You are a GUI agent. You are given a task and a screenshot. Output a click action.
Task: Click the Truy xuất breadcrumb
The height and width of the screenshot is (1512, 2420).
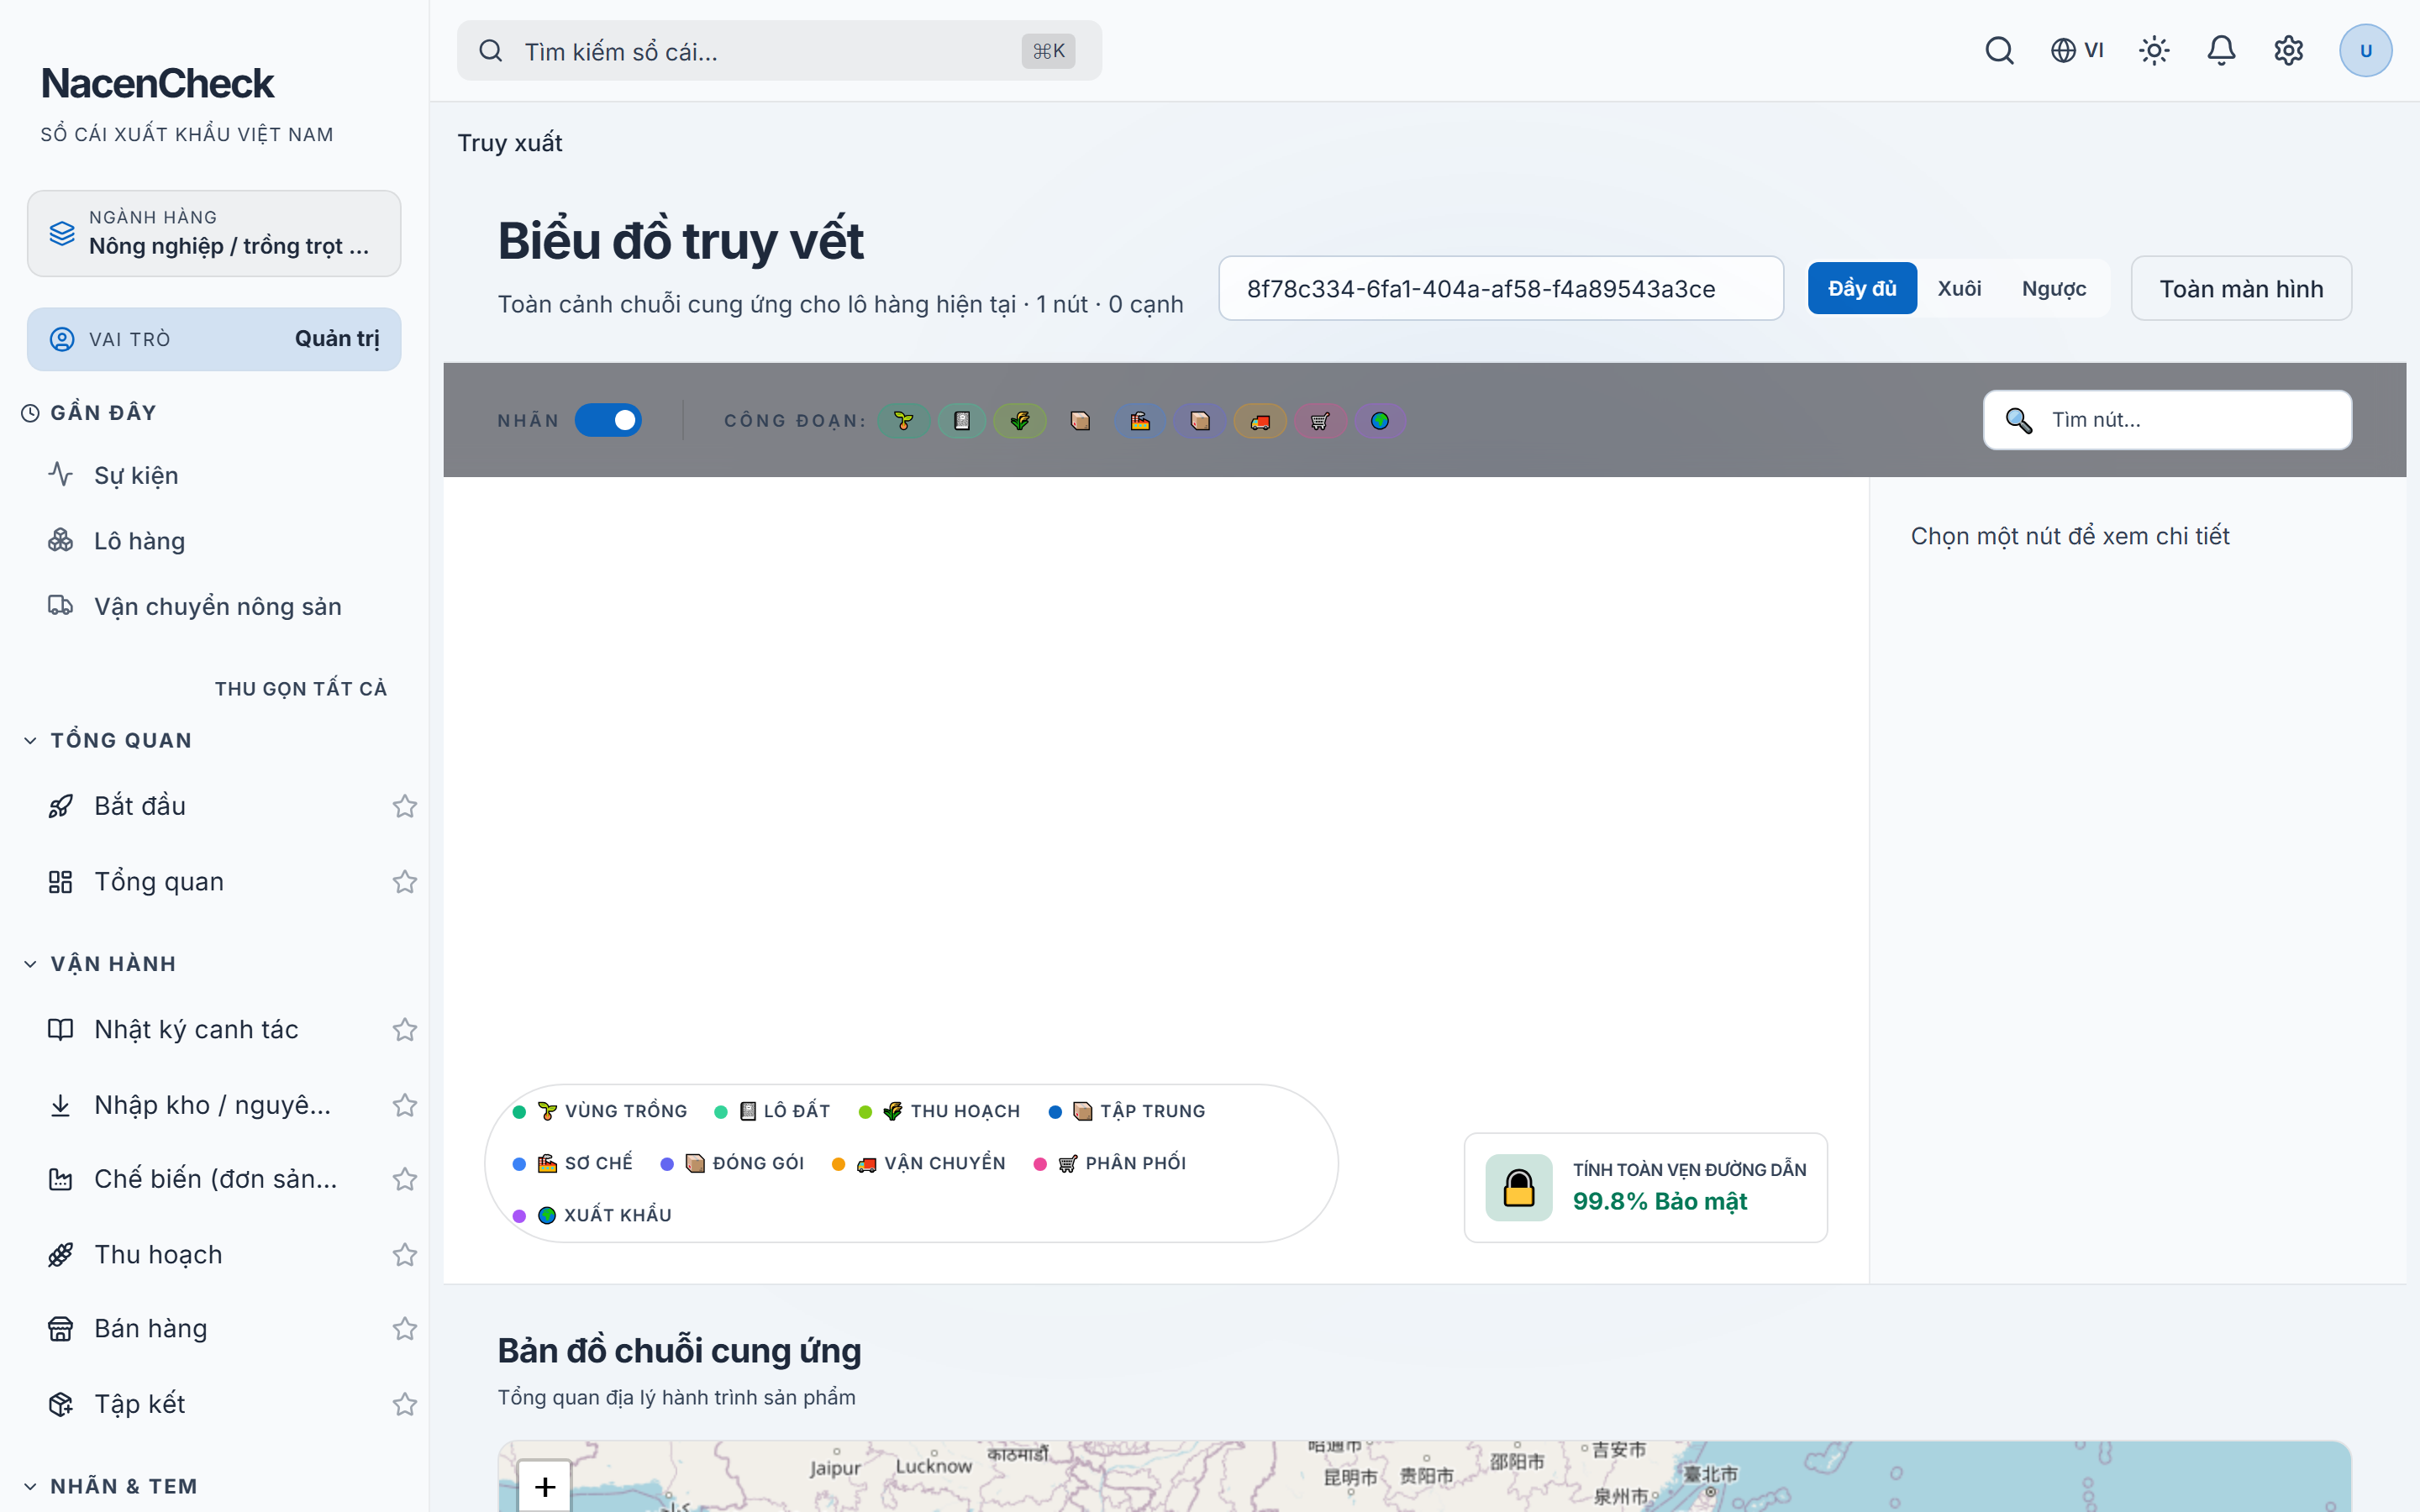click(510, 143)
